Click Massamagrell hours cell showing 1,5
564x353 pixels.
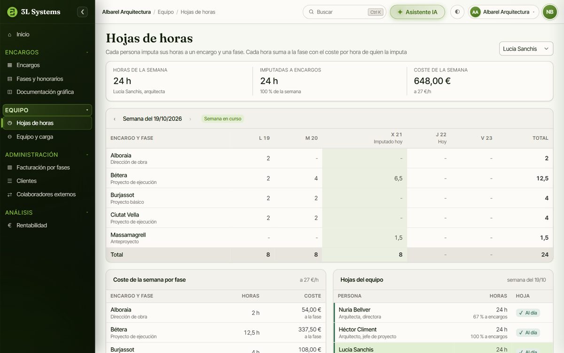point(365,238)
